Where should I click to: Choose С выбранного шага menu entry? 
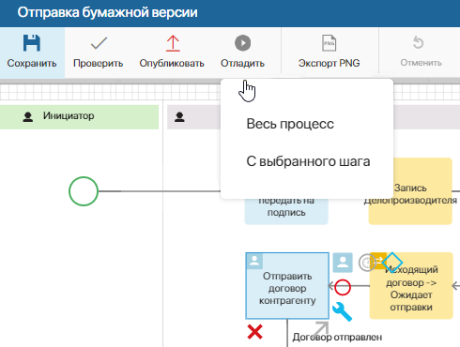308,161
